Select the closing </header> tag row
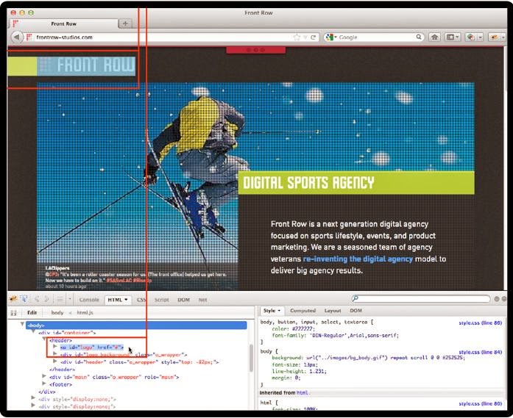Screen dimensions: 513x418 [62, 370]
